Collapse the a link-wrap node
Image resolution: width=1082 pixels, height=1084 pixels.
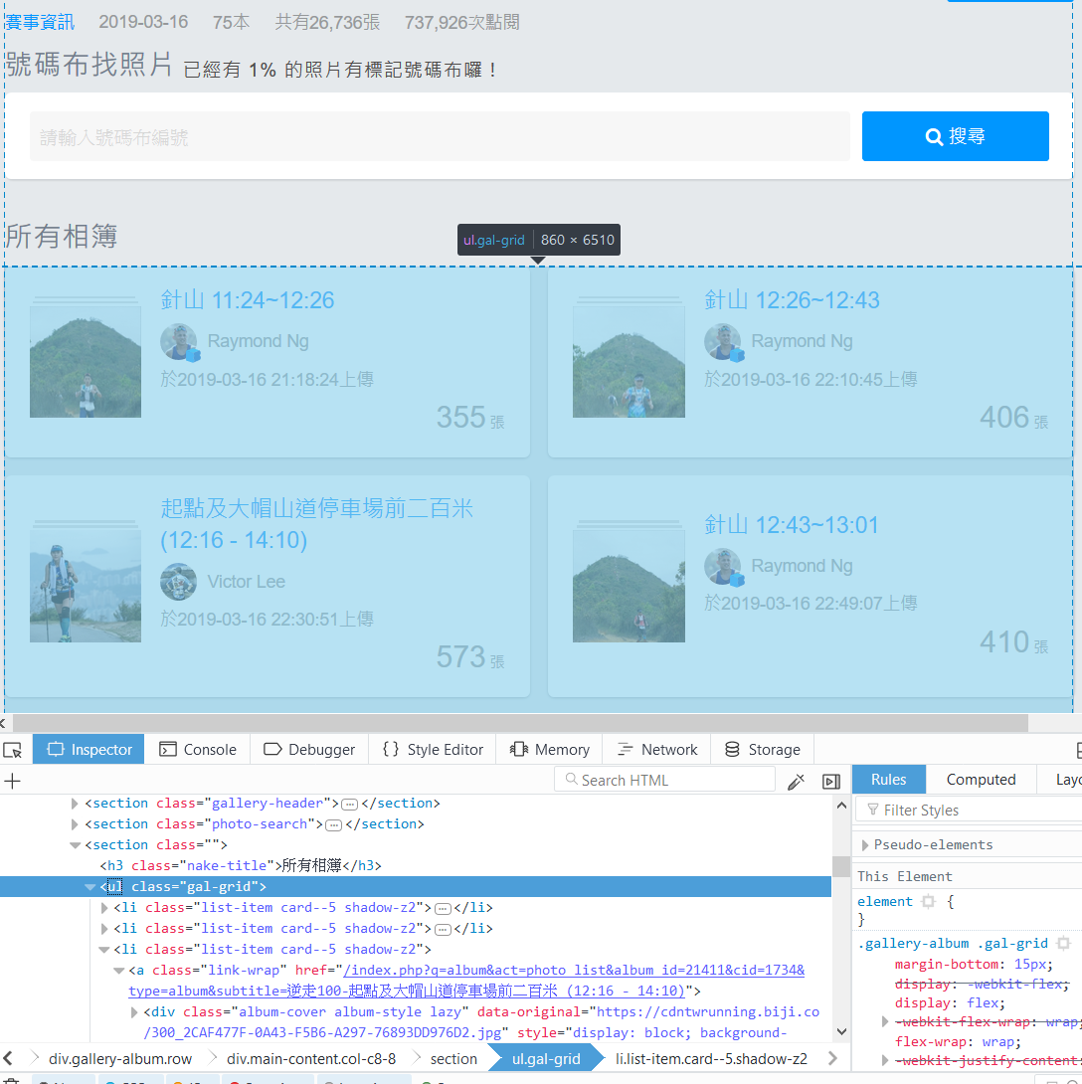119,971
